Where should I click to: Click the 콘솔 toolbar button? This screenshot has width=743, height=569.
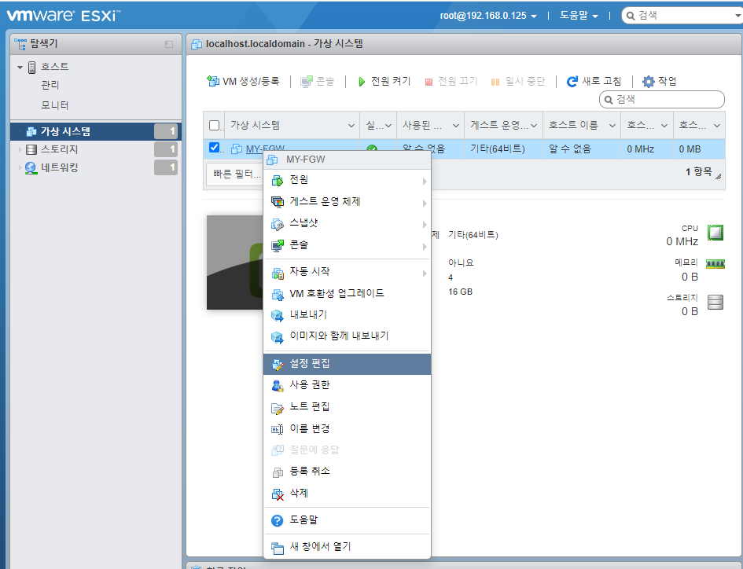[x=318, y=82]
